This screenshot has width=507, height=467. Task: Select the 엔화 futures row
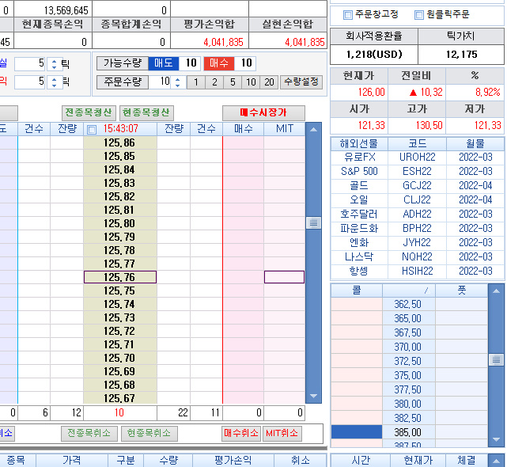[x=417, y=243]
